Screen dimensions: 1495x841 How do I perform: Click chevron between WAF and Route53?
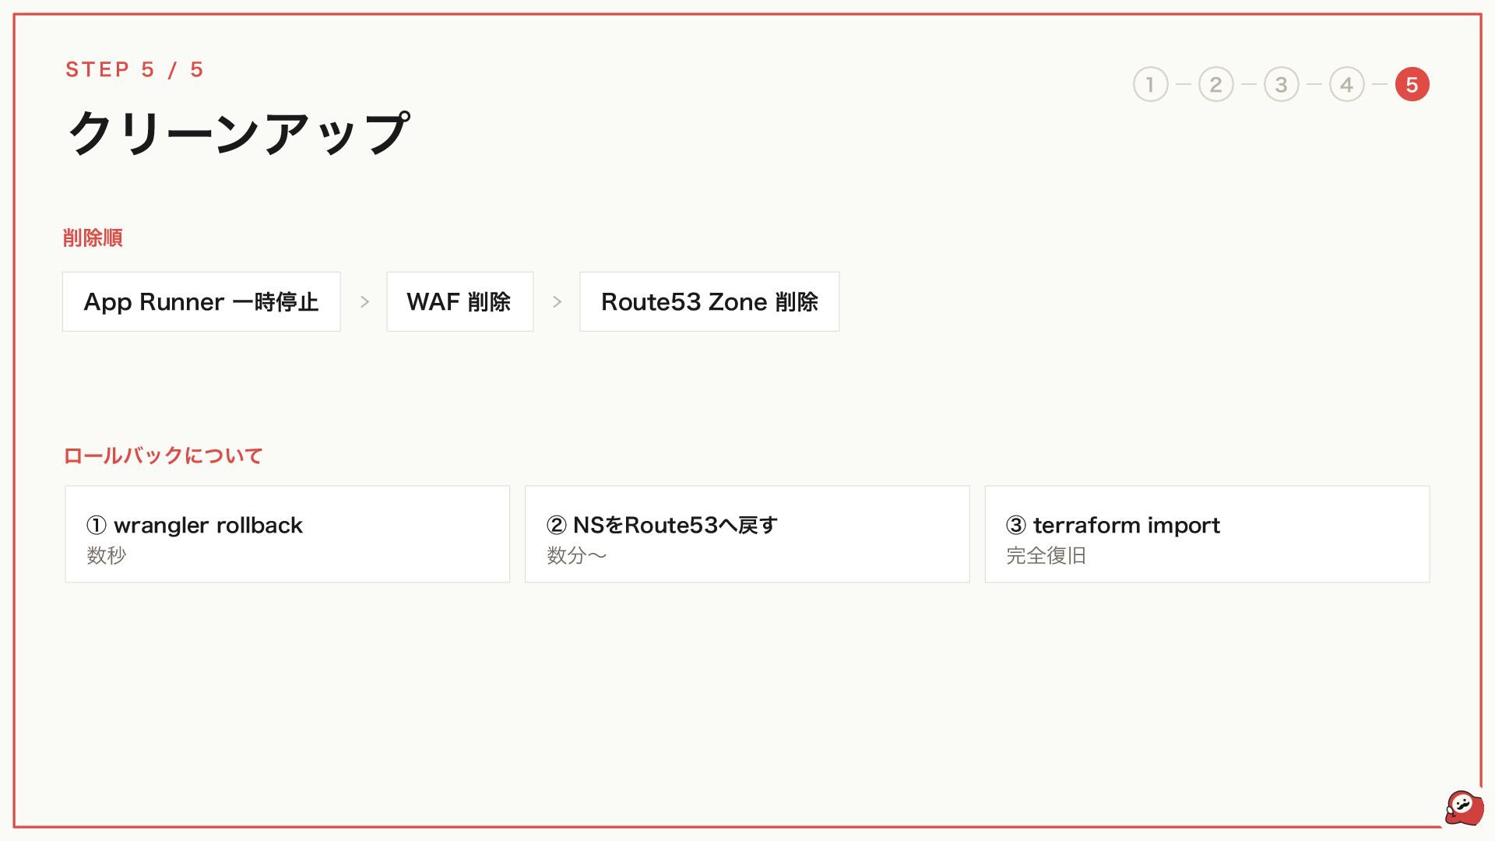coord(557,301)
